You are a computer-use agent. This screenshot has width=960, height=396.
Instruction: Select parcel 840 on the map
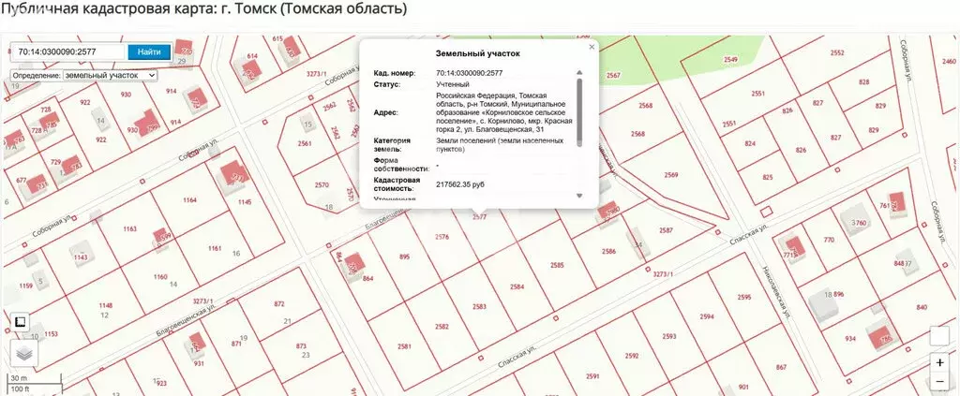coord(922,307)
